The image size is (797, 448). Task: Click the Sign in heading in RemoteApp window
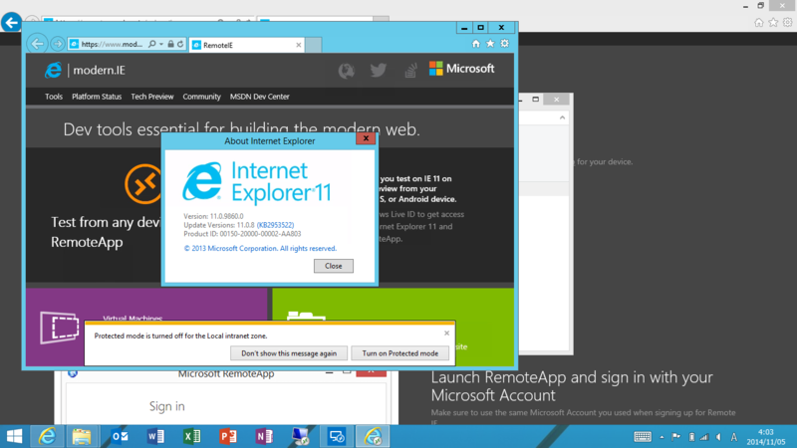pyautogui.click(x=166, y=406)
